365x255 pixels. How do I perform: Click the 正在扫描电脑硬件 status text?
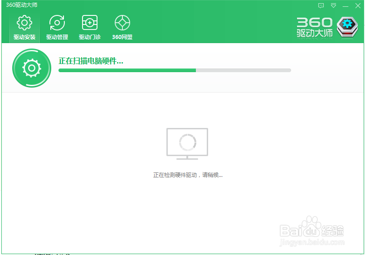click(x=91, y=61)
